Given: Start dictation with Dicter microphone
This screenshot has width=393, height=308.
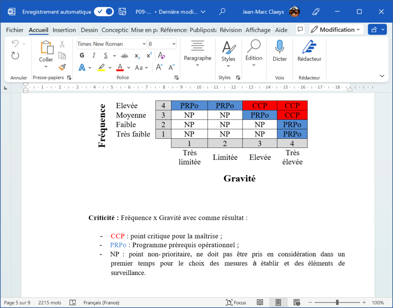Looking at the screenshot, I should pos(279,51).
